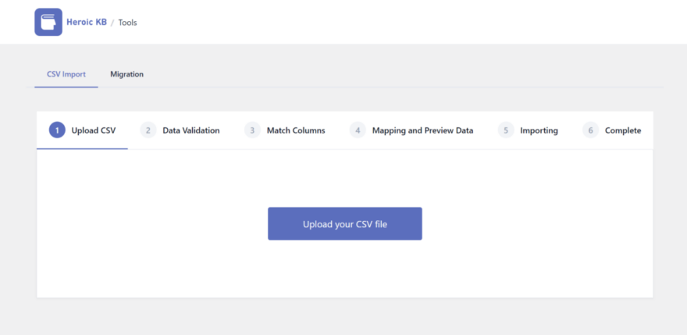Image resolution: width=687 pixels, height=335 pixels.
Task: Click the step 4 number circle
Action: [x=358, y=130]
